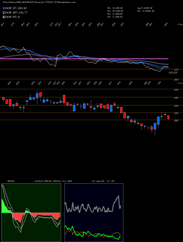Select the 'DOW ST: 205.92' legend text
This screenshot has height=242, width=183.
pyautogui.click(x=16, y=8)
